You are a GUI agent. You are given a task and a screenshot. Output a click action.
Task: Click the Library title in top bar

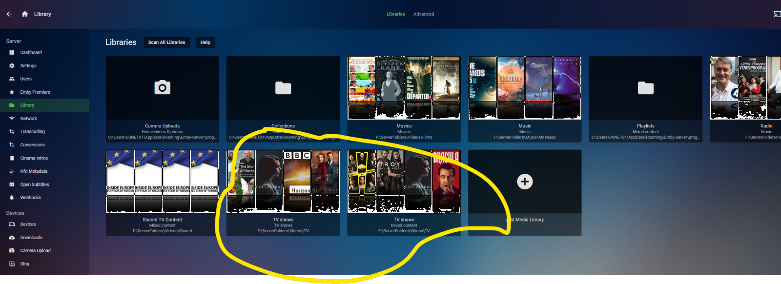[42, 14]
